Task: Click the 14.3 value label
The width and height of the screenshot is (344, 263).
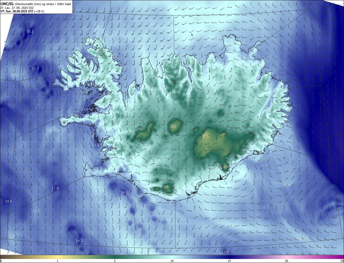Action: tap(79, 241)
